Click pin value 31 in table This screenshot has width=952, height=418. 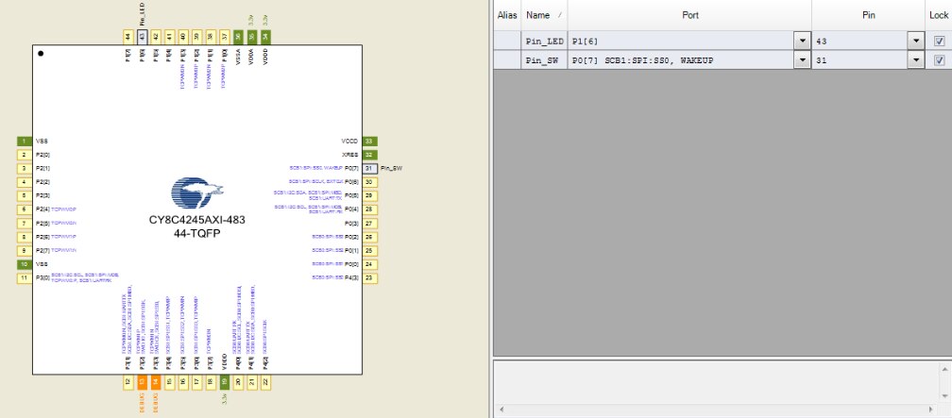(822, 60)
